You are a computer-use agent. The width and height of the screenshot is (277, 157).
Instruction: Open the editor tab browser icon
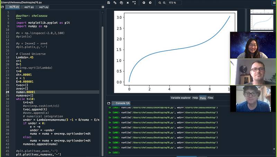[x=2, y=7]
